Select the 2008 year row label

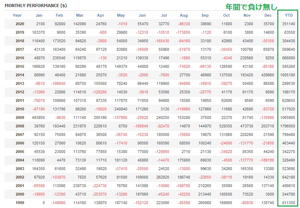point(20,126)
